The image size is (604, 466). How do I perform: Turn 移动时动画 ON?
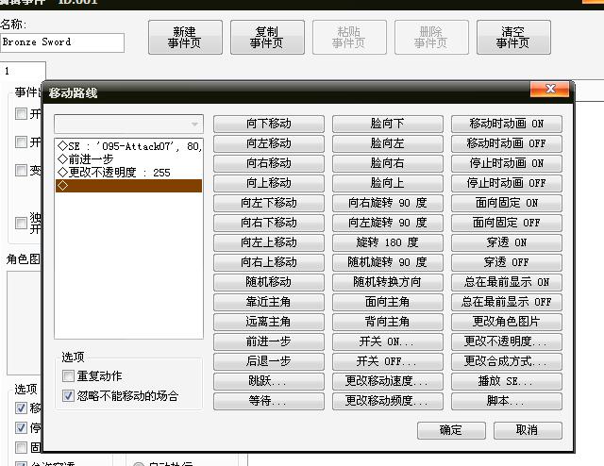click(507, 124)
